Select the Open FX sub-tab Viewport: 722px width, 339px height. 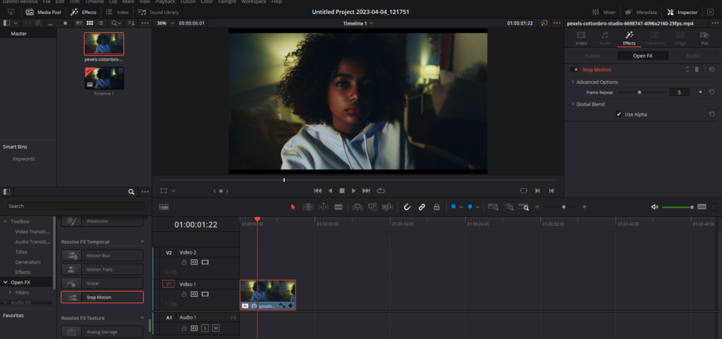click(x=643, y=56)
